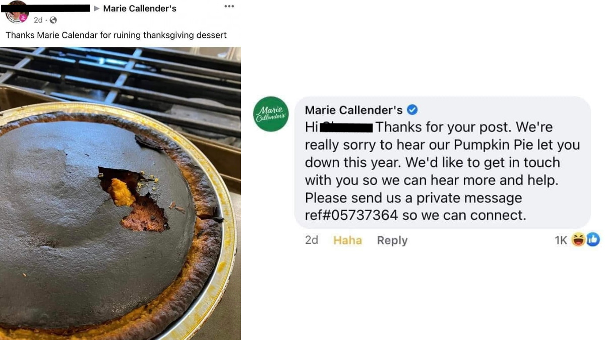Click Marie Callender's green profile avatar

coord(271,114)
